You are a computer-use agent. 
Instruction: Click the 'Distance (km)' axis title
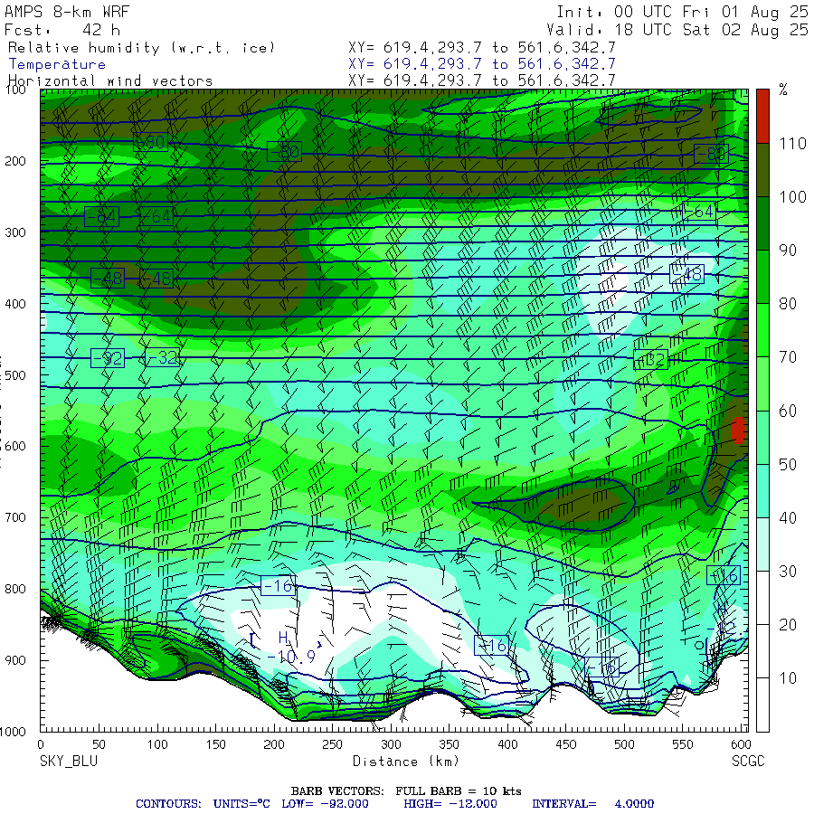click(x=406, y=761)
